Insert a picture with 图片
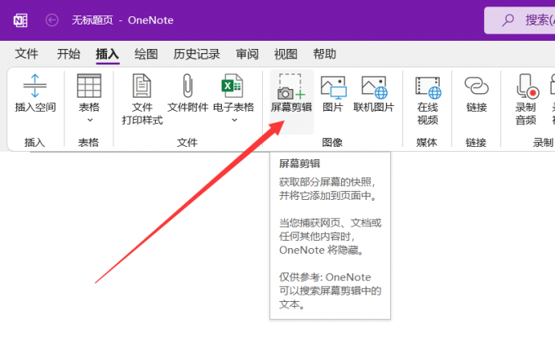 pyautogui.click(x=333, y=93)
